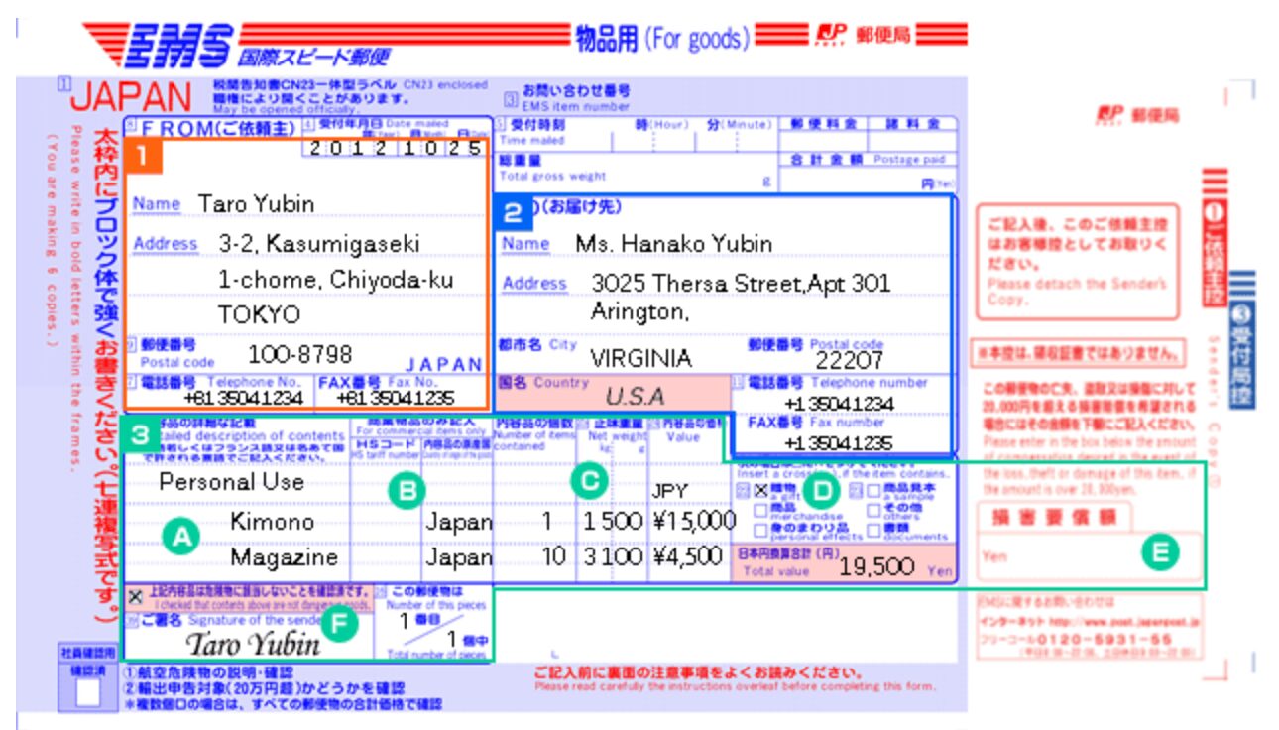Click the 'Kimono' contents entry

pyautogui.click(x=272, y=521)
